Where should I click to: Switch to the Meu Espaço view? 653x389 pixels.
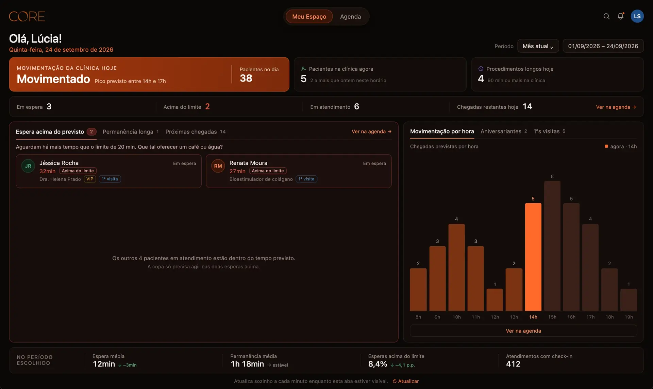coord(309,16)
